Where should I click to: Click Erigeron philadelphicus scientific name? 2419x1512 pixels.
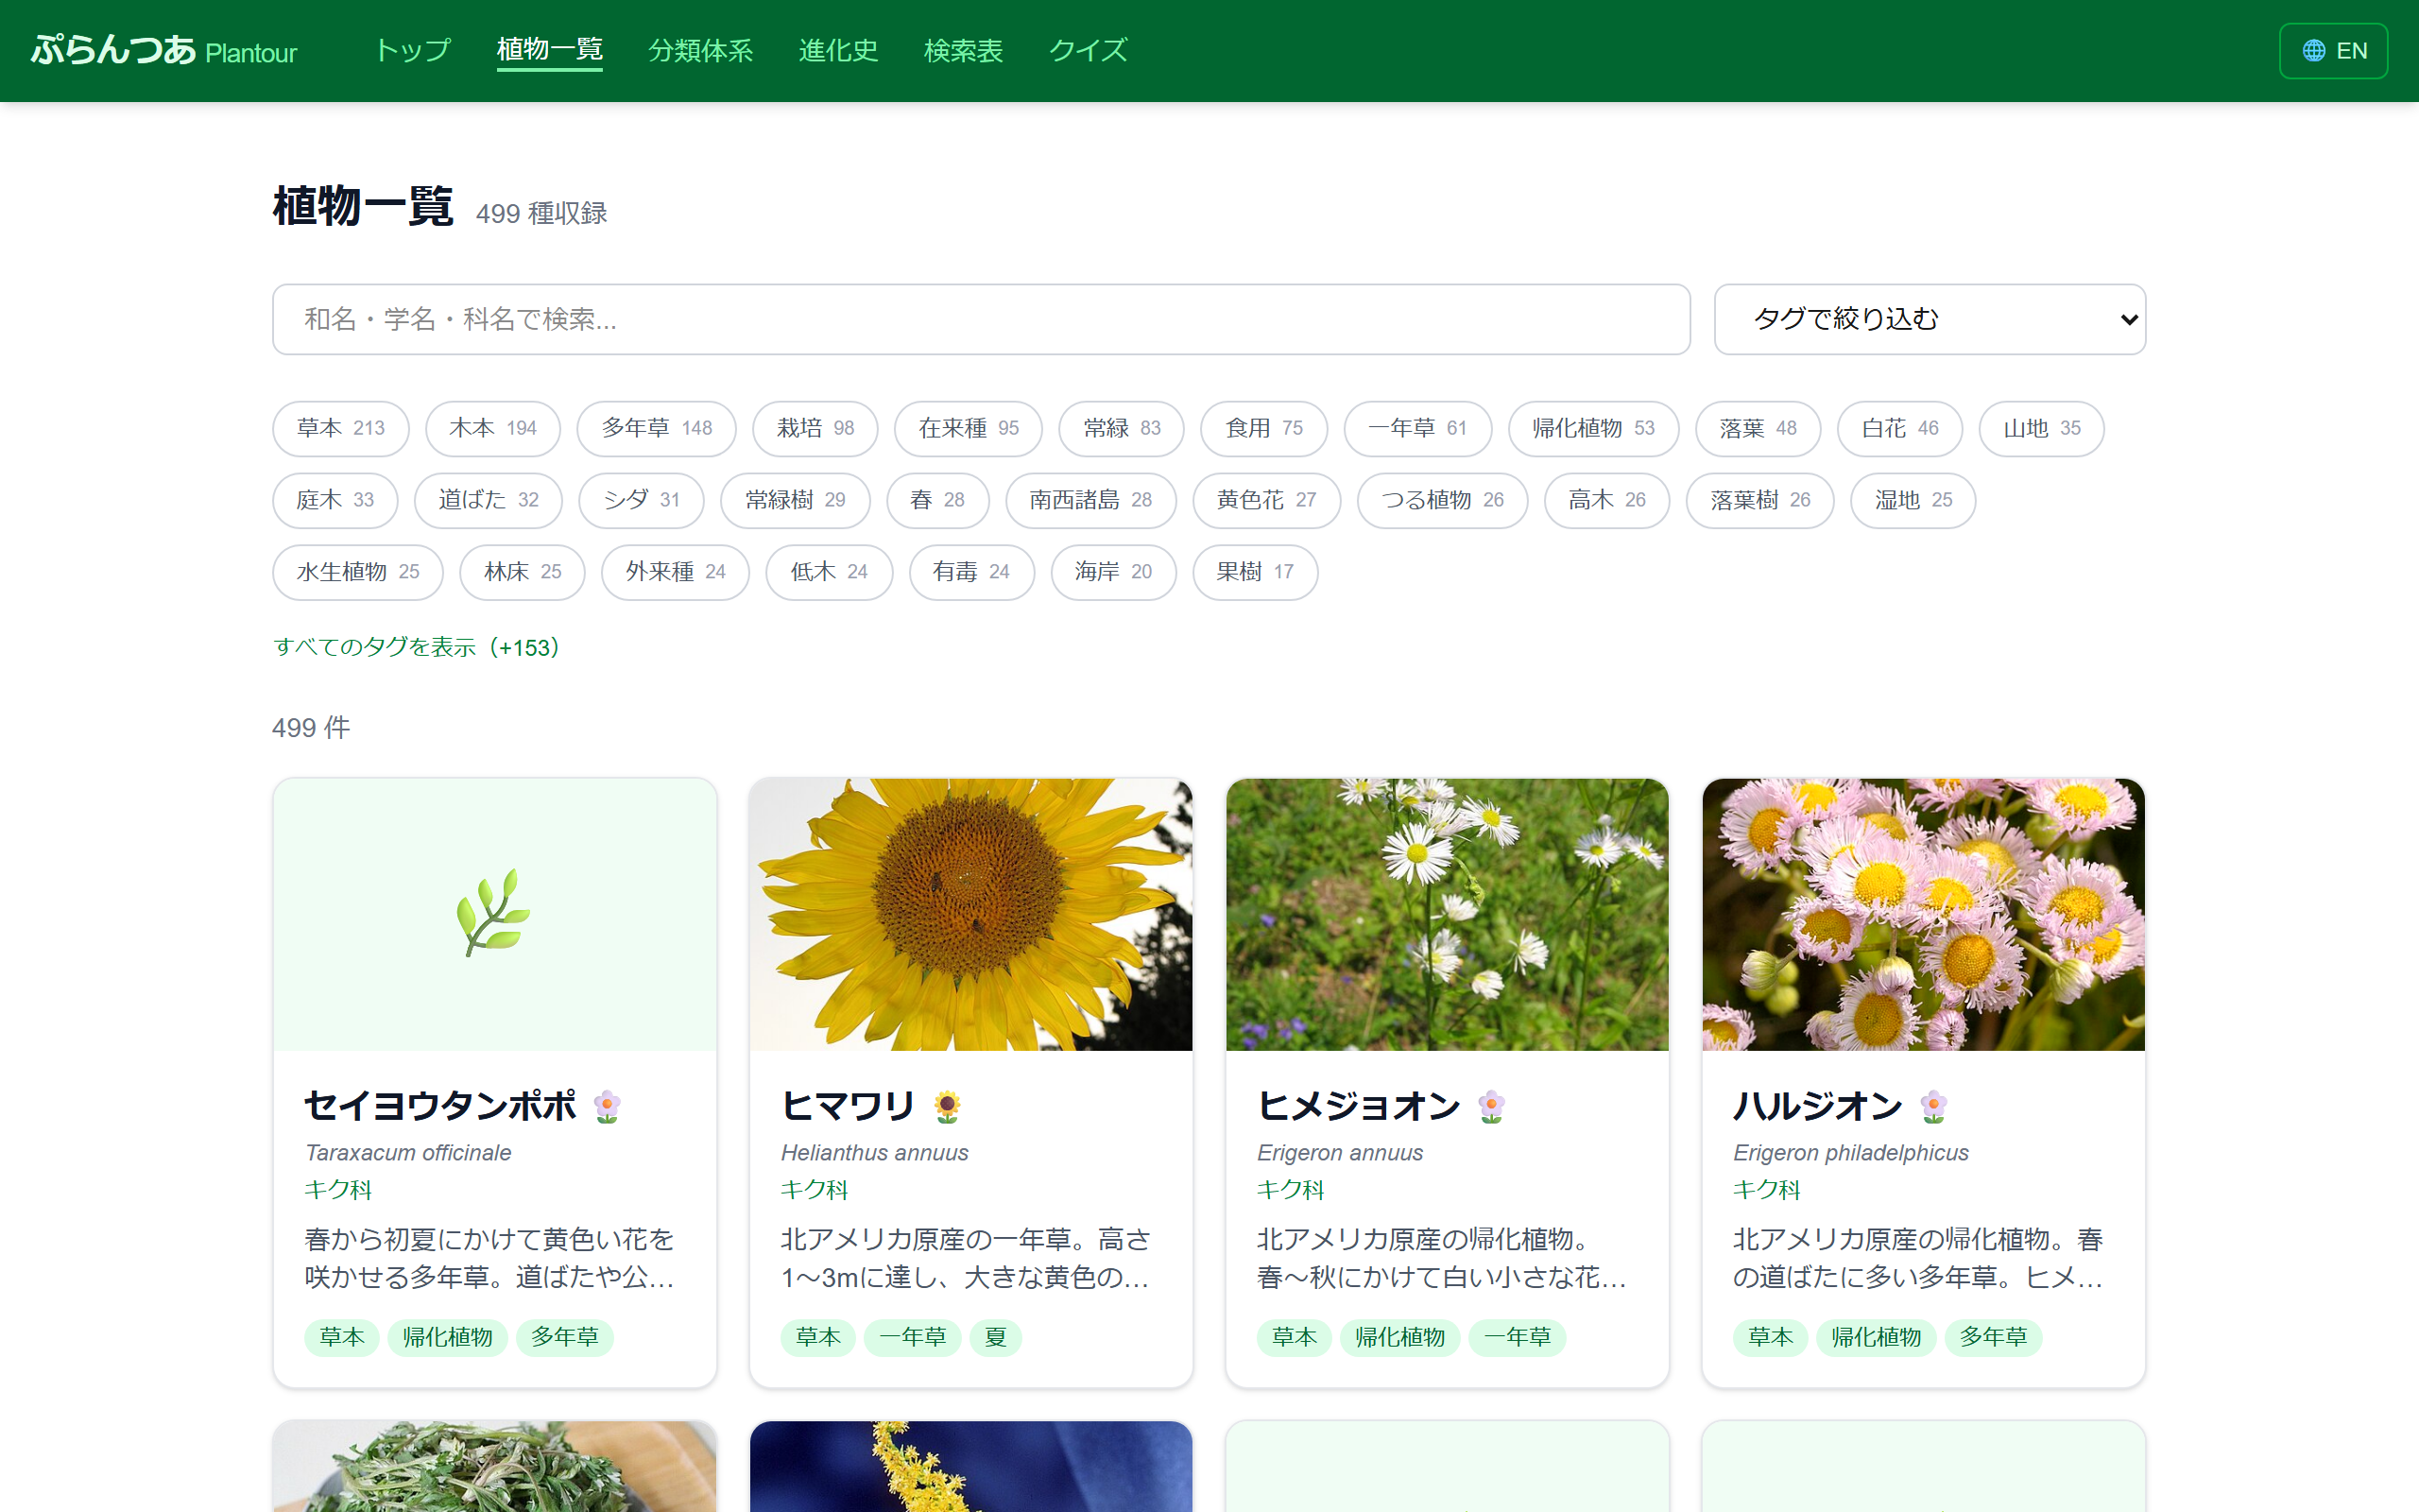(1850, 1153)
